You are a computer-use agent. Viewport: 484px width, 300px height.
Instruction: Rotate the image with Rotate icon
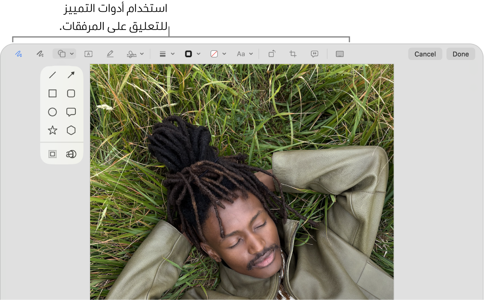[272, 54]
